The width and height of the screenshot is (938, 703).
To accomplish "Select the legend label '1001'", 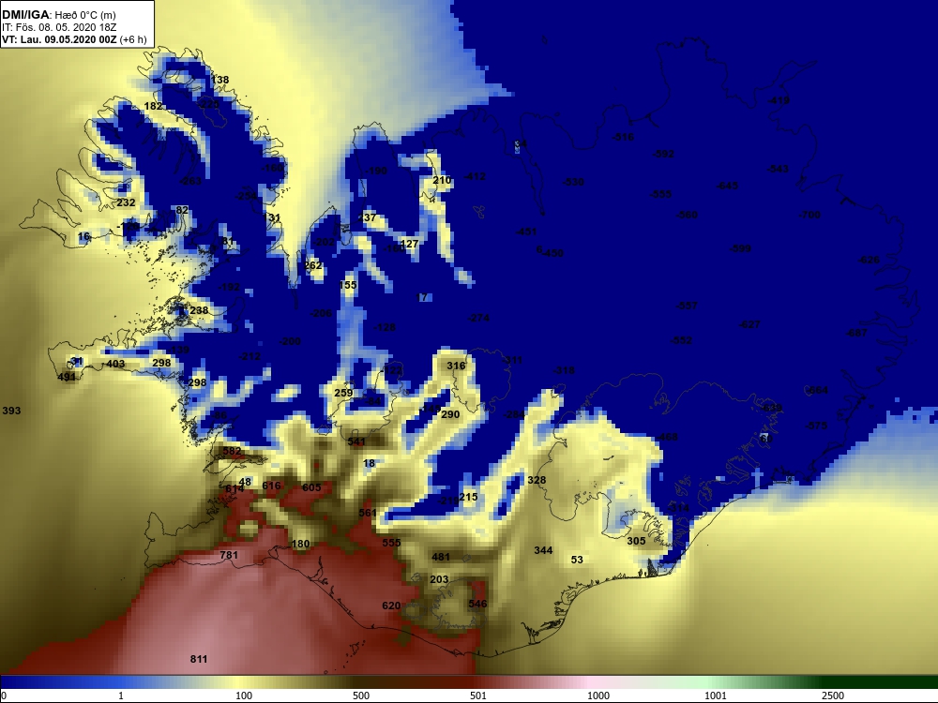I will (x=715, y=696).
